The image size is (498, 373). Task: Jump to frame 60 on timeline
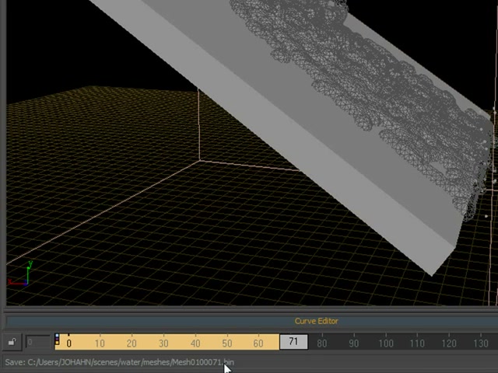coord(258,343)
